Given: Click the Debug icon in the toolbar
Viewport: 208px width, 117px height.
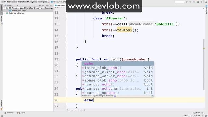Looking at the screenshot, I should [190, 2].
